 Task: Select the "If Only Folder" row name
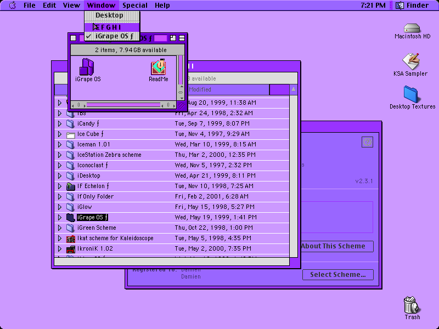[x=95, y=197]
